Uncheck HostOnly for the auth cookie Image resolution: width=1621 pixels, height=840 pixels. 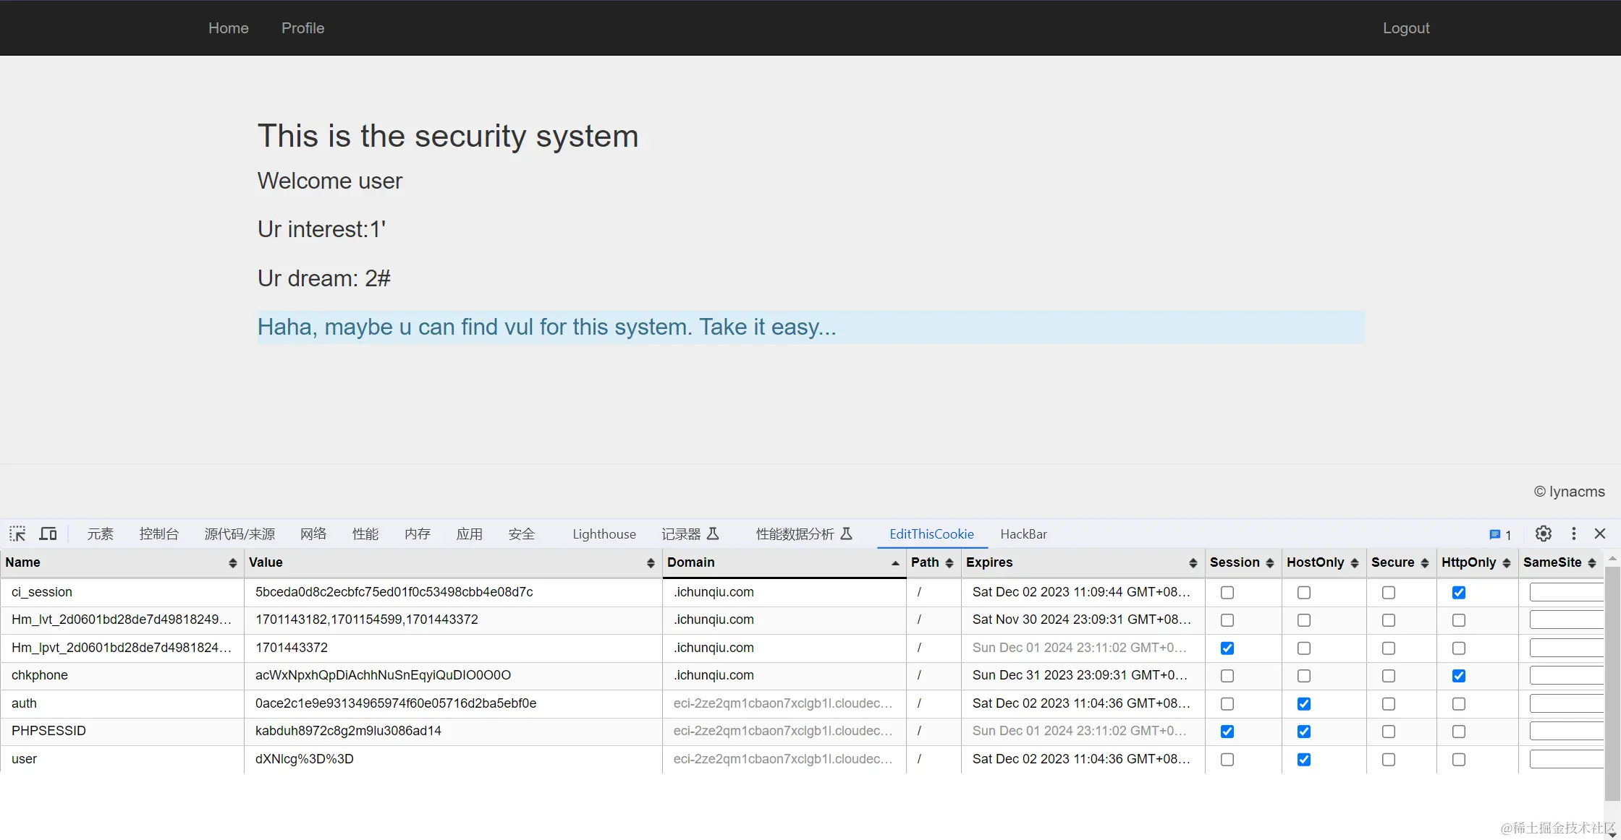pos(1304,704)
